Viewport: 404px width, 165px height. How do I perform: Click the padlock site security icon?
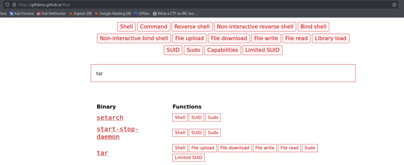(14, 5)
